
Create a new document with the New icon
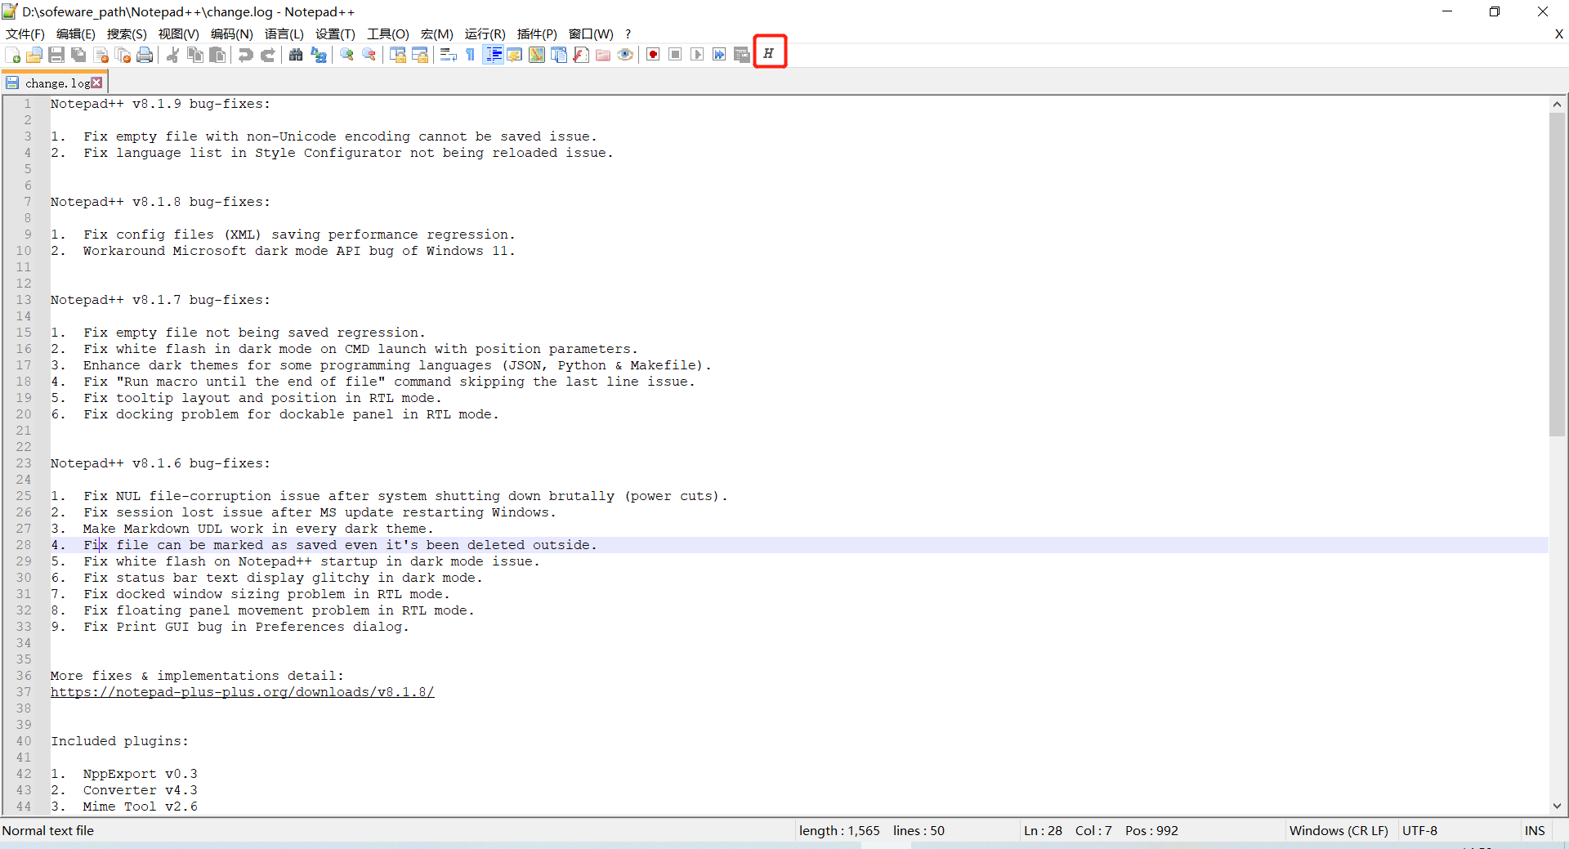(x=13, y=55)
